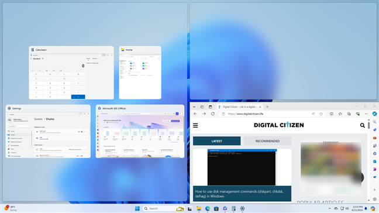Screen dimensions: 379x213
Task: Add page to favorites with the star icon
Action: coord(321,114)
